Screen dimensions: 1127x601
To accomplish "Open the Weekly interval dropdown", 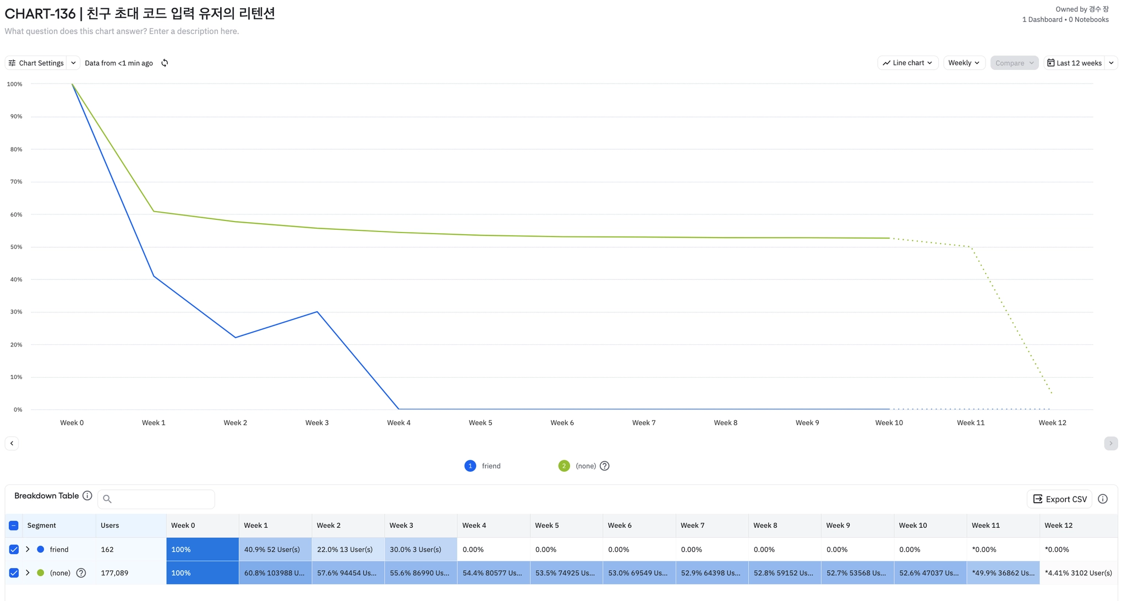I will point(964,63).
